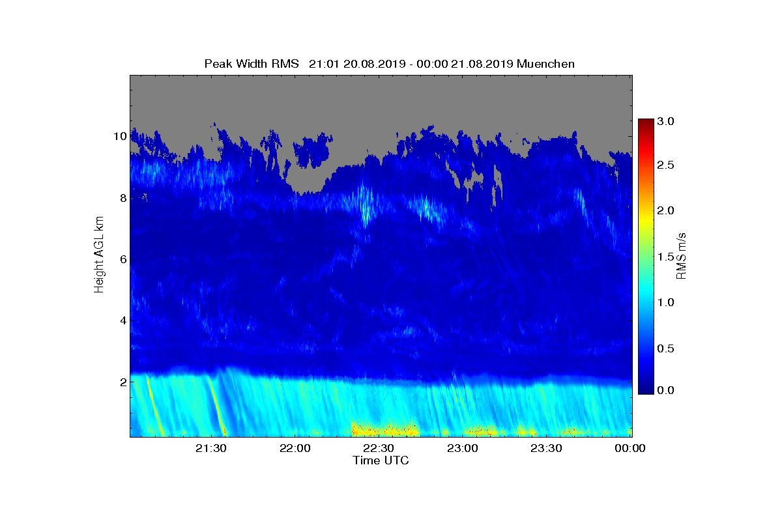Image resolution: width=782 pixels, height=521 pixels.
Task: Pick the dark red top of the colorbar
Action: [646, 124]
